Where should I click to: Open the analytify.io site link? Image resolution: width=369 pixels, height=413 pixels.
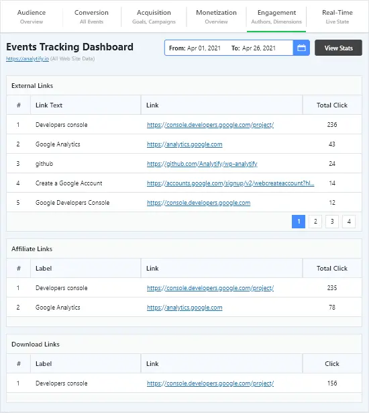(x=28, y=58)
